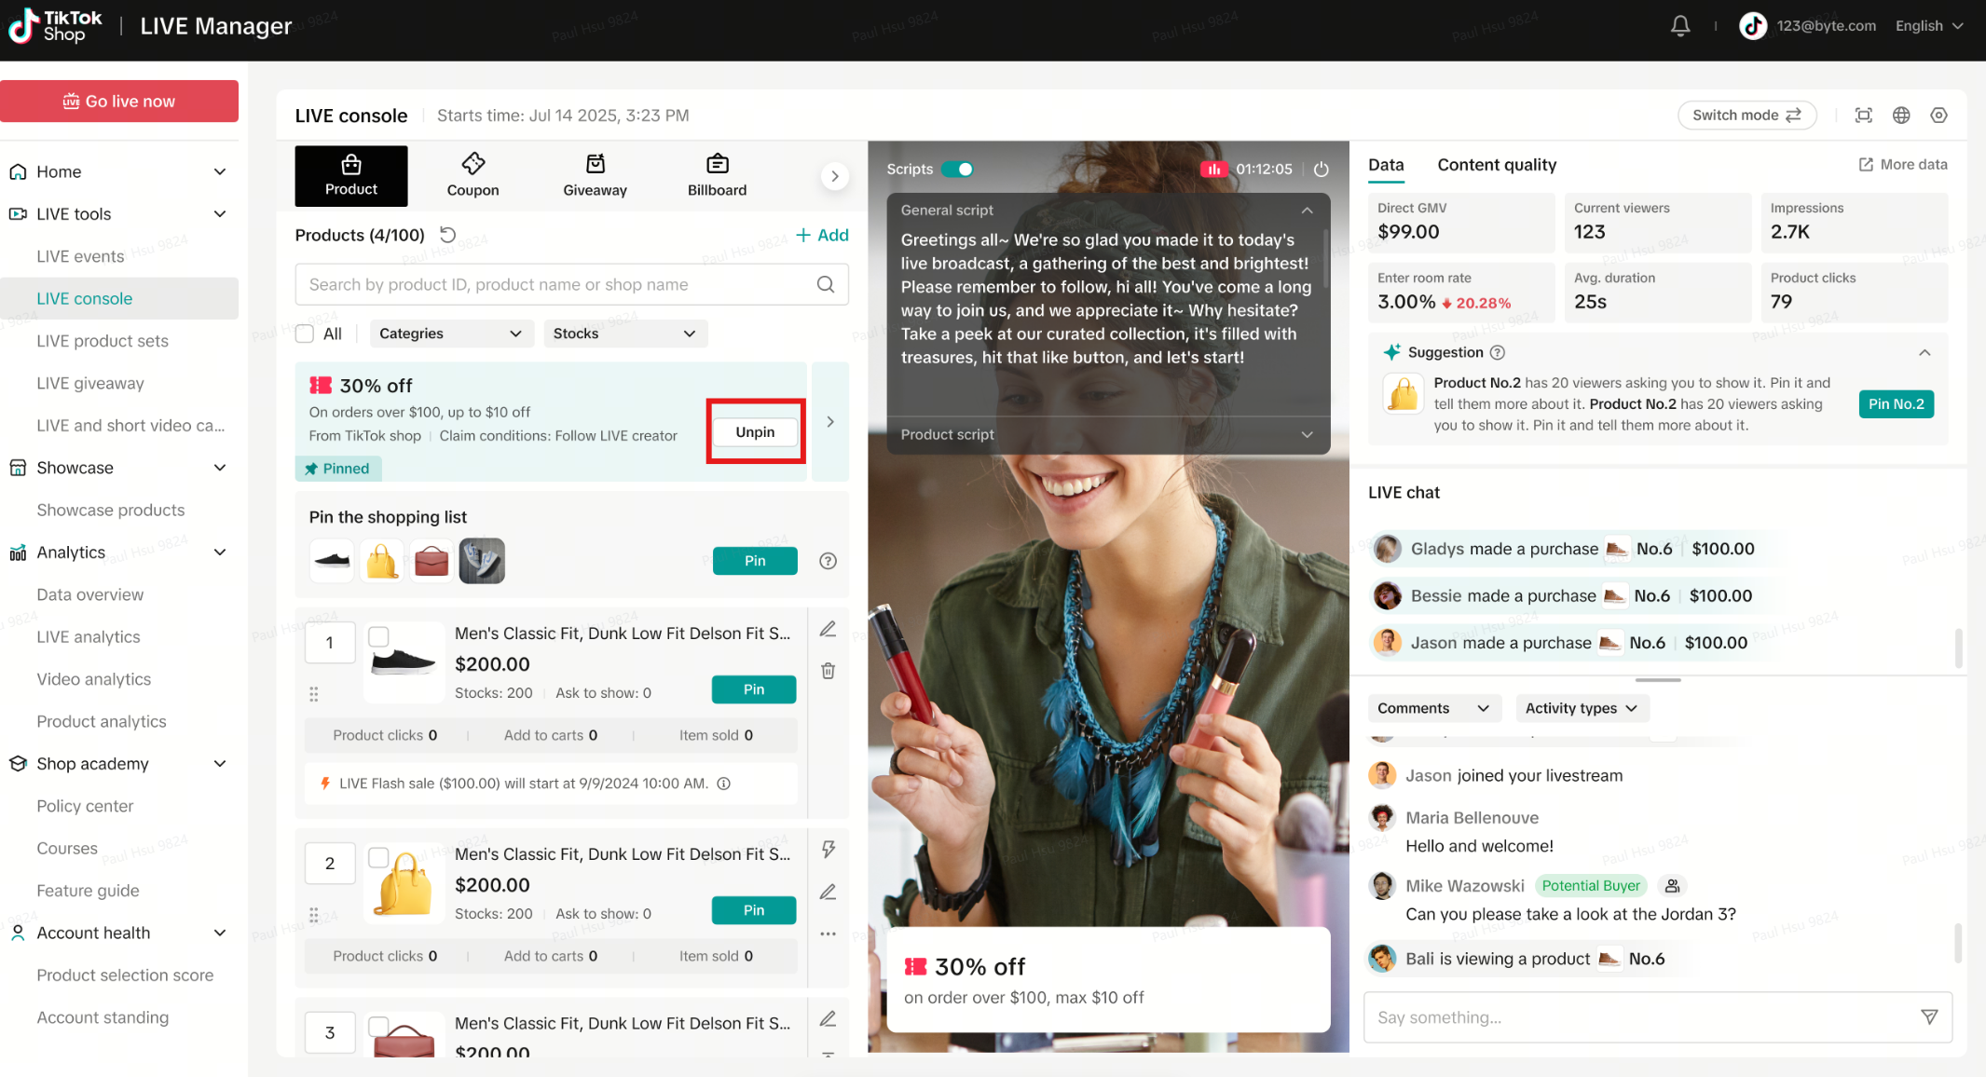This screenshot has width=1986, height=1077.
Task: Switch to the Content quality tab
Action: (1496, 165)
